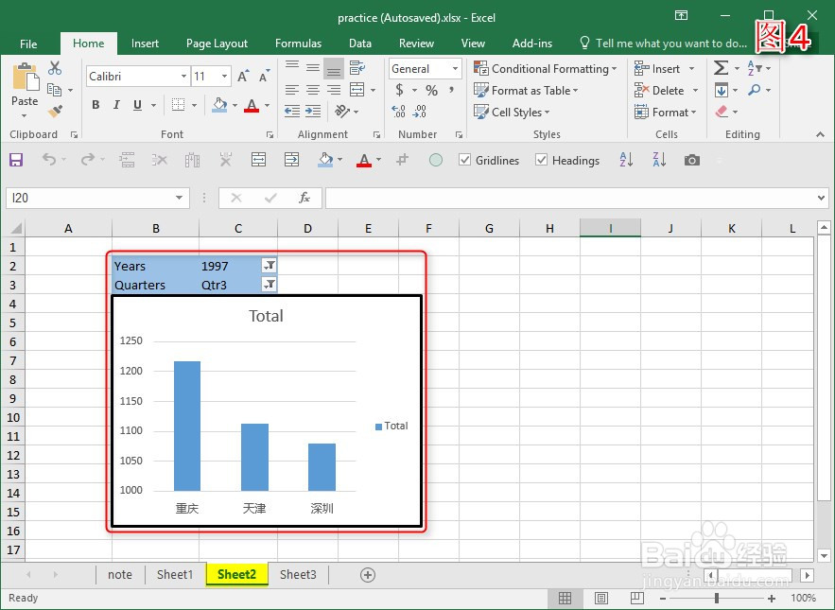Select the Camera icon on Quick Access toolbar
Viewport: 835px width, 610px height.
[691, 160]
